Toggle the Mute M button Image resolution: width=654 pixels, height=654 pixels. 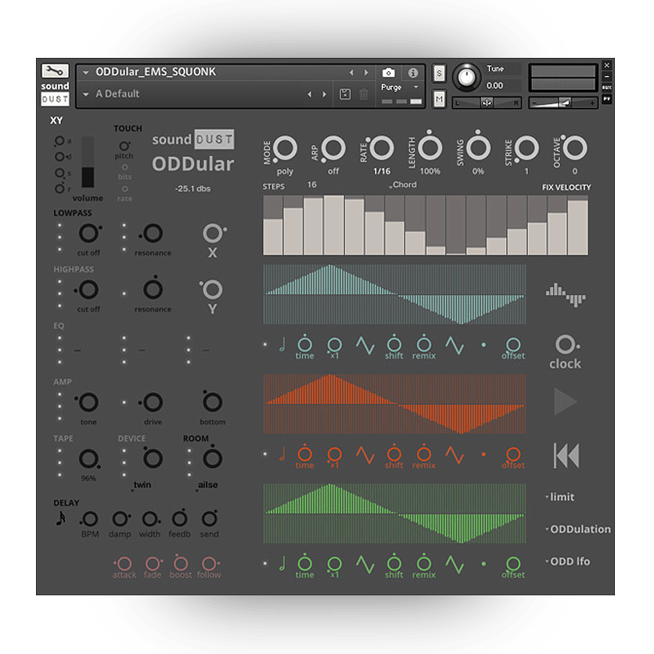[439, 99]
